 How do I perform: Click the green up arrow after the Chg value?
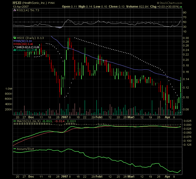tap(181, 7)
